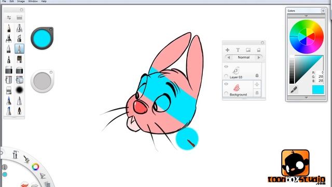Add a new layer with the plus icon
The image size is (332, 187).
[227, 50]
